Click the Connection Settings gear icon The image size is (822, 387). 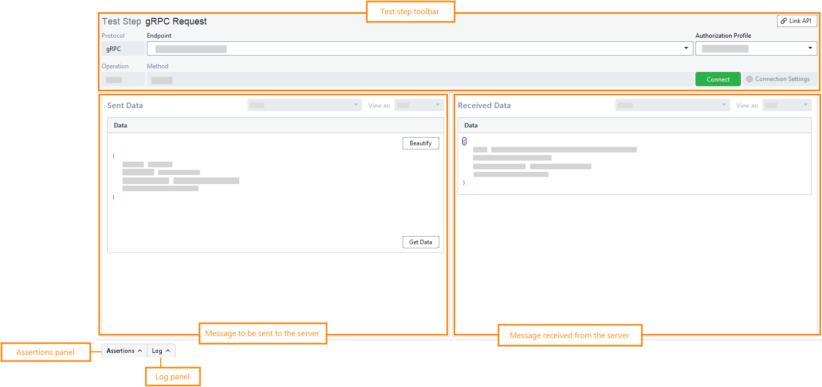(750, 79)
